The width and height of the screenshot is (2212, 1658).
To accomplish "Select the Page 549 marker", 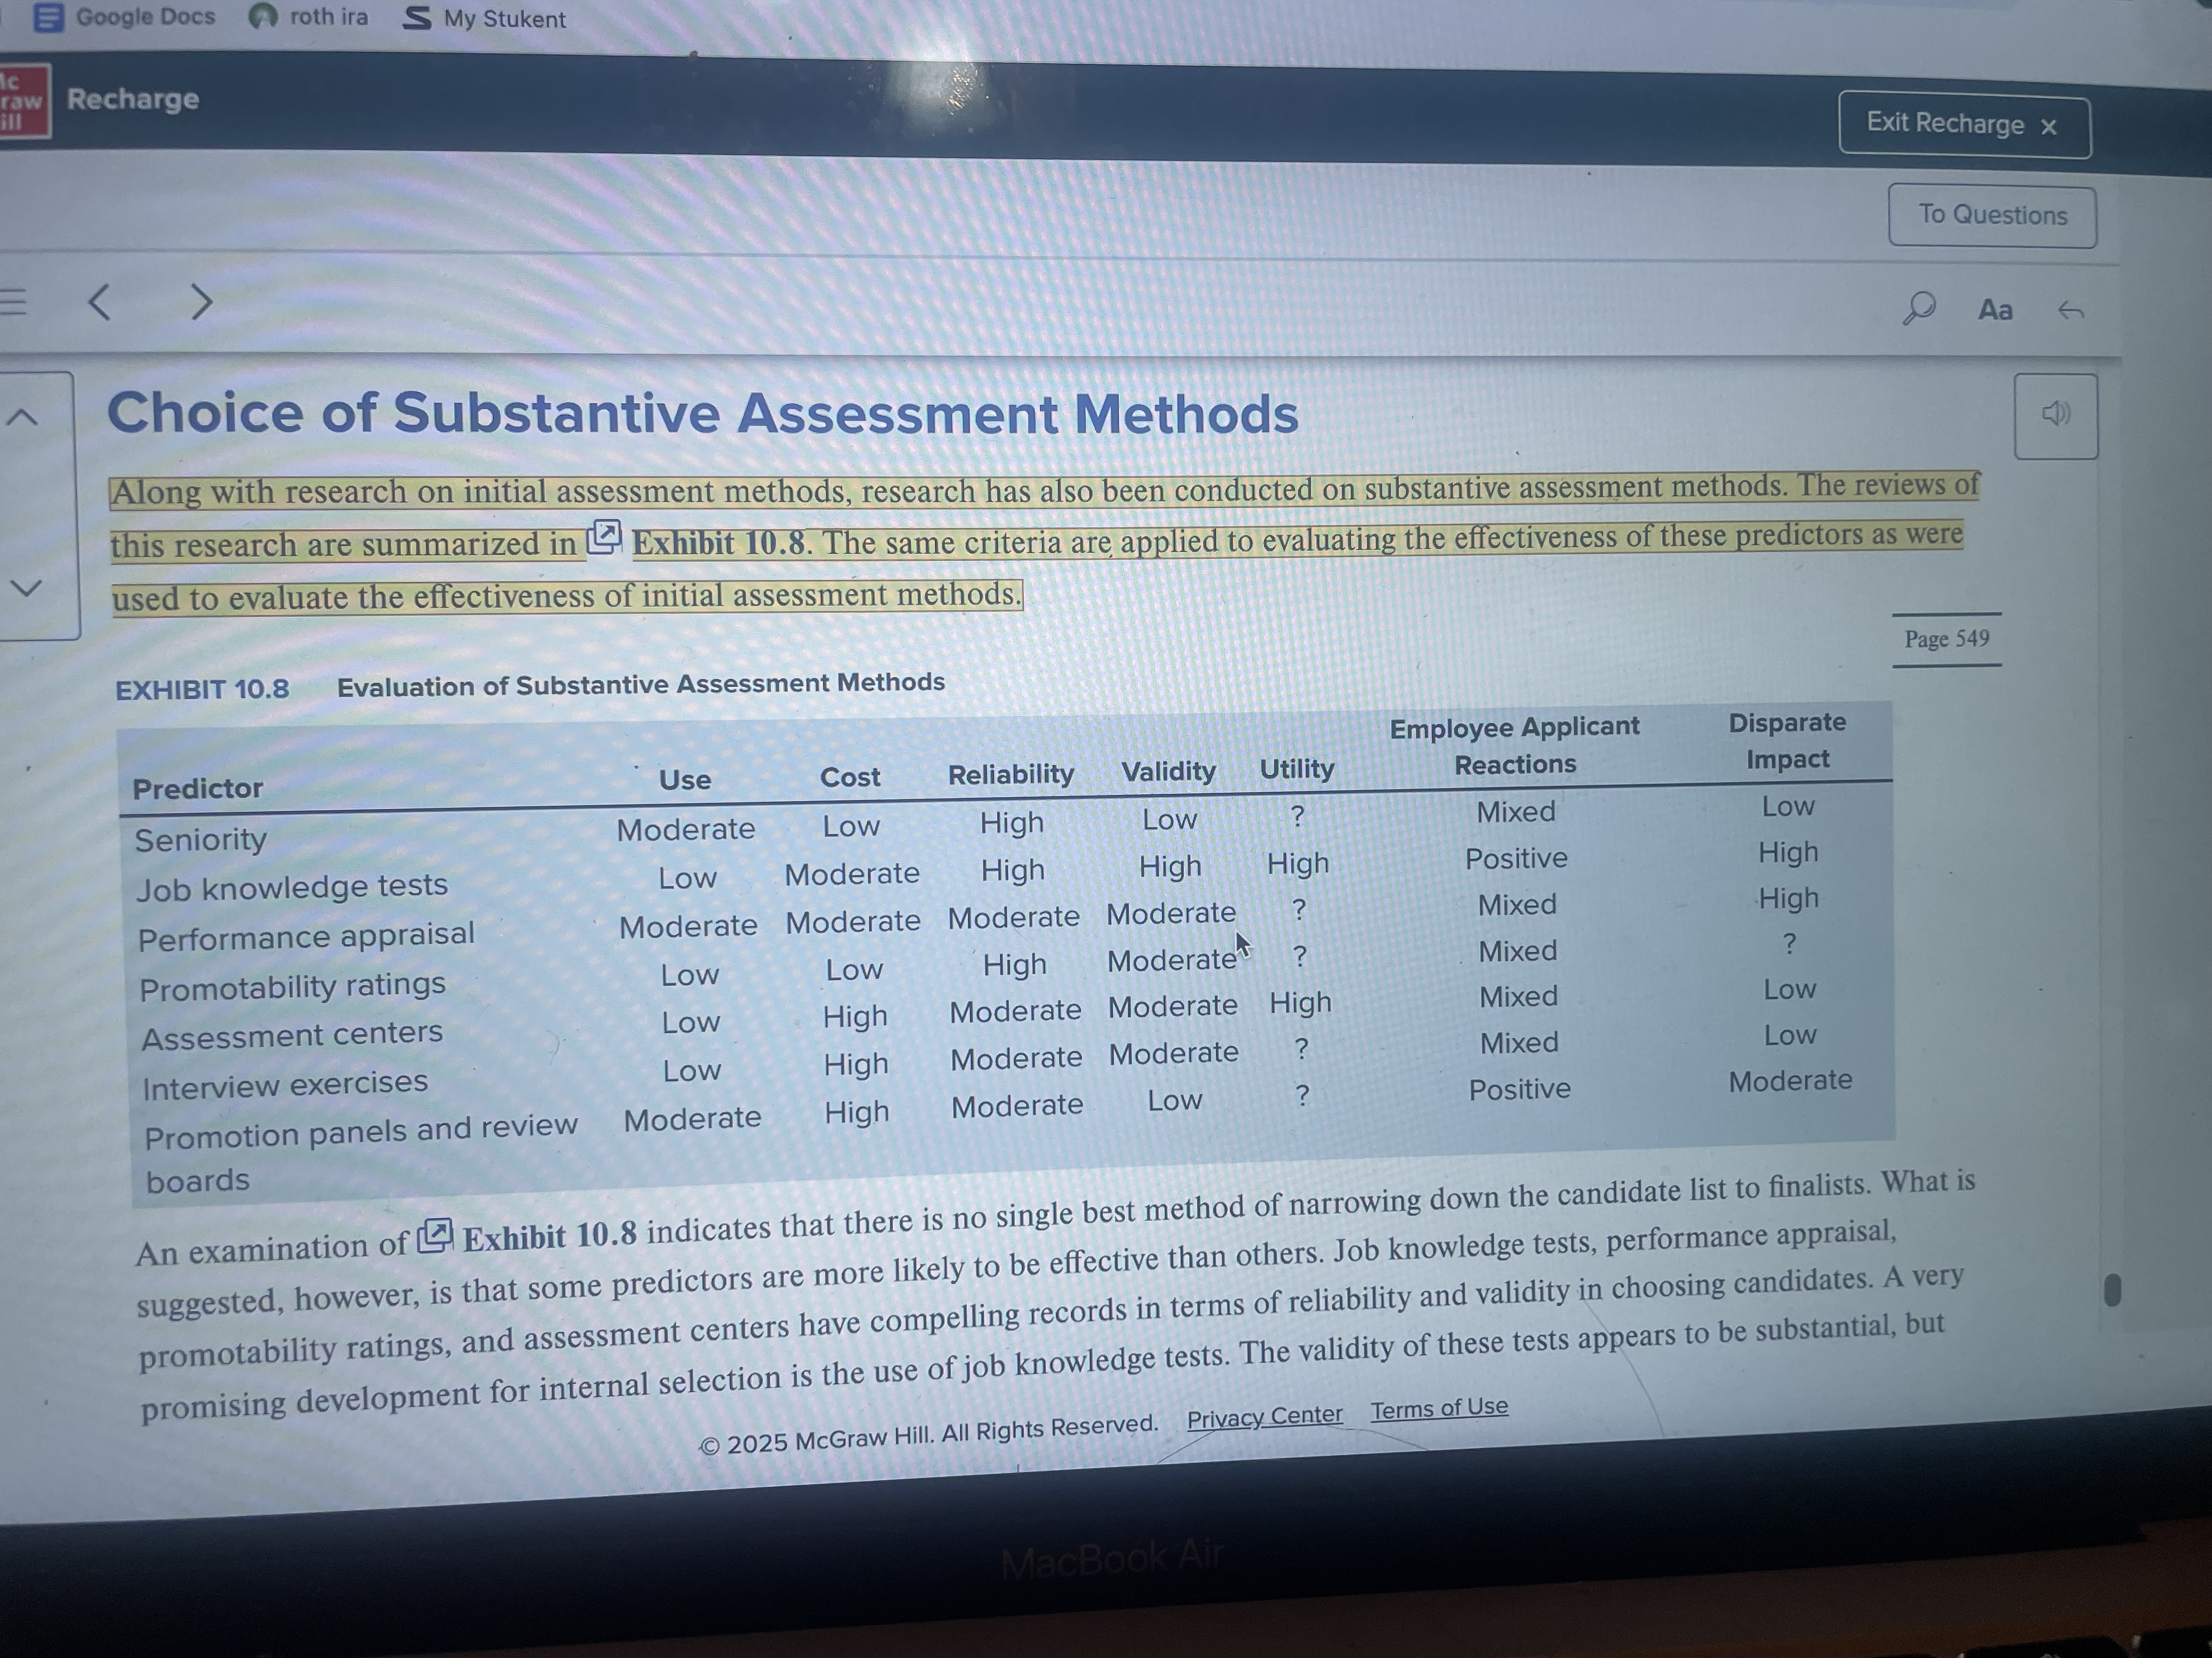I will [1945, 639].
